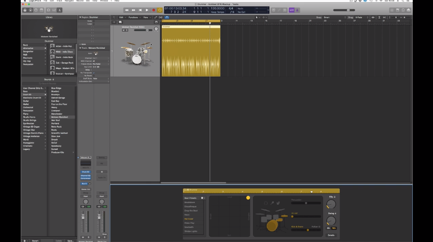
Task: Open tracks area View menu
Action: [x=146, y=18]
